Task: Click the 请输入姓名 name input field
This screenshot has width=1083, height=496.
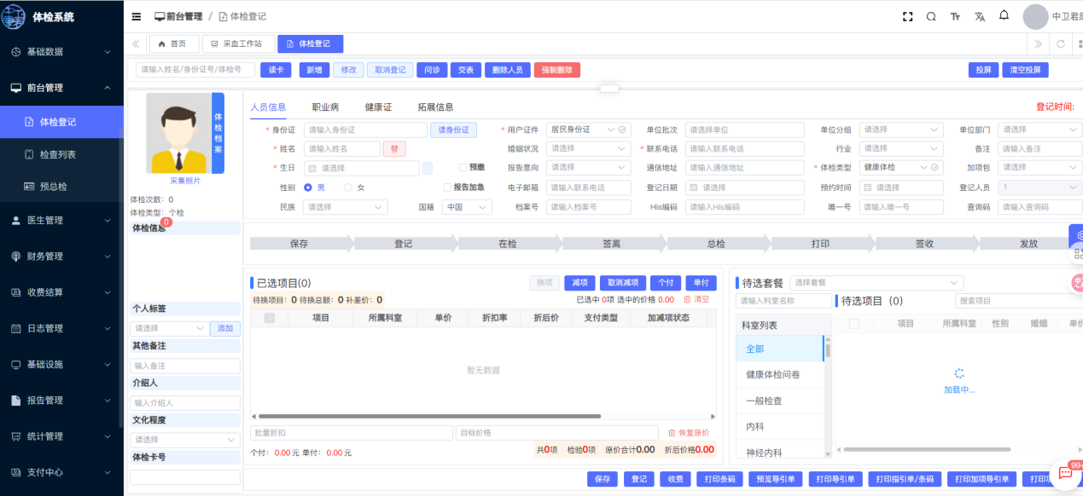Action: 341,149
